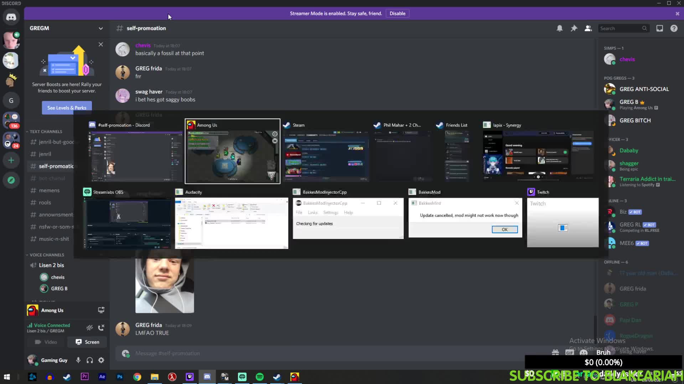Screen dimensions: 684x384
Task: Add a server with the plus icon
Action: [x=11, y=160]
